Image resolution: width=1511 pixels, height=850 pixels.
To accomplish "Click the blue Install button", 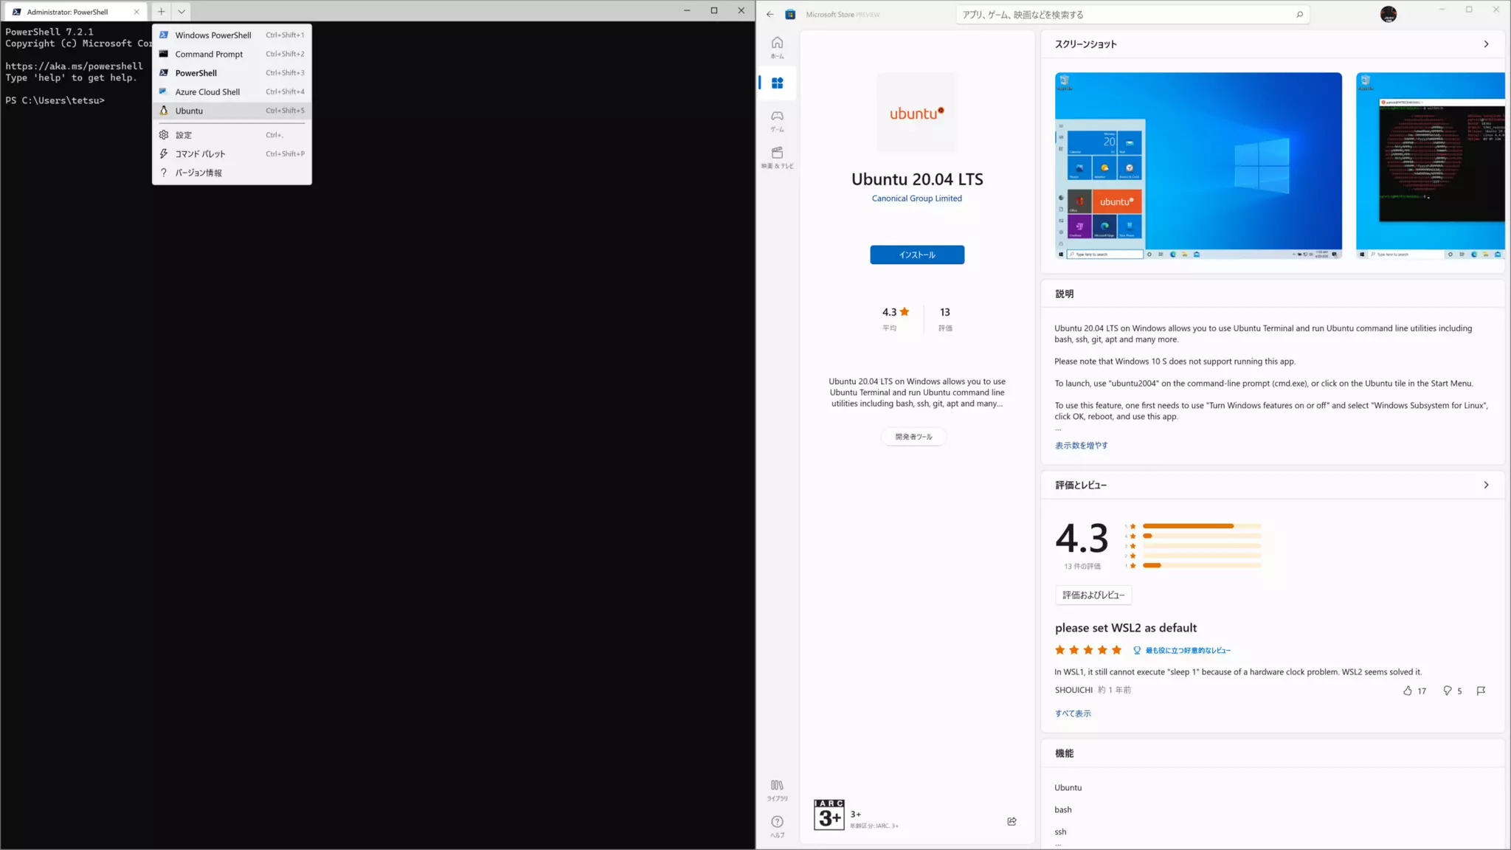I will point(916,255).
